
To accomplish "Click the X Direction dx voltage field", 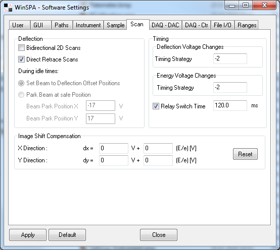I will [x=114, y=148].
